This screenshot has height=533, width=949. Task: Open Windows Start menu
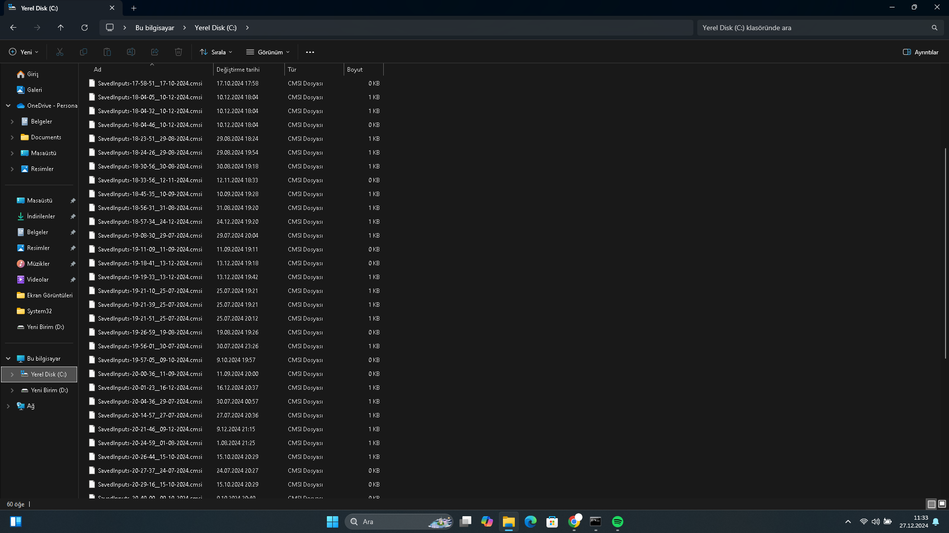coord(332,522)
